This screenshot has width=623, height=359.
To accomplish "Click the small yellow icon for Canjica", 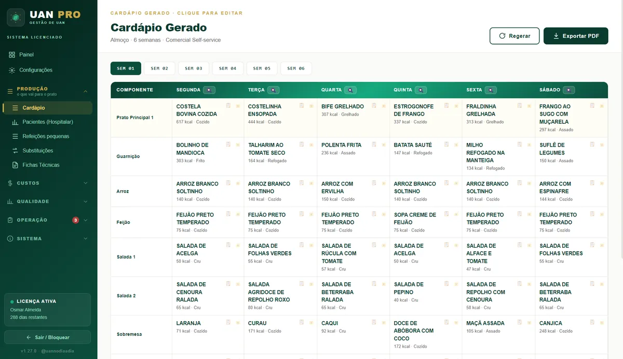I will 602,322.
